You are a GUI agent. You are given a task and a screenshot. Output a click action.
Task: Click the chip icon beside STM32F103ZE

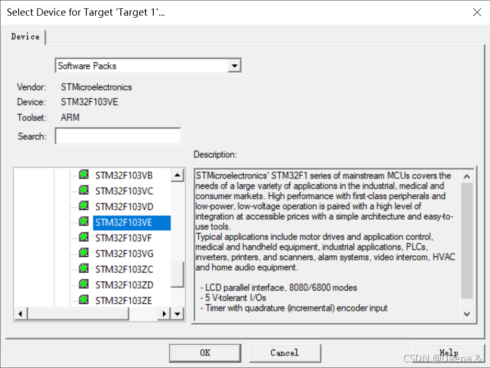(84, 300)
